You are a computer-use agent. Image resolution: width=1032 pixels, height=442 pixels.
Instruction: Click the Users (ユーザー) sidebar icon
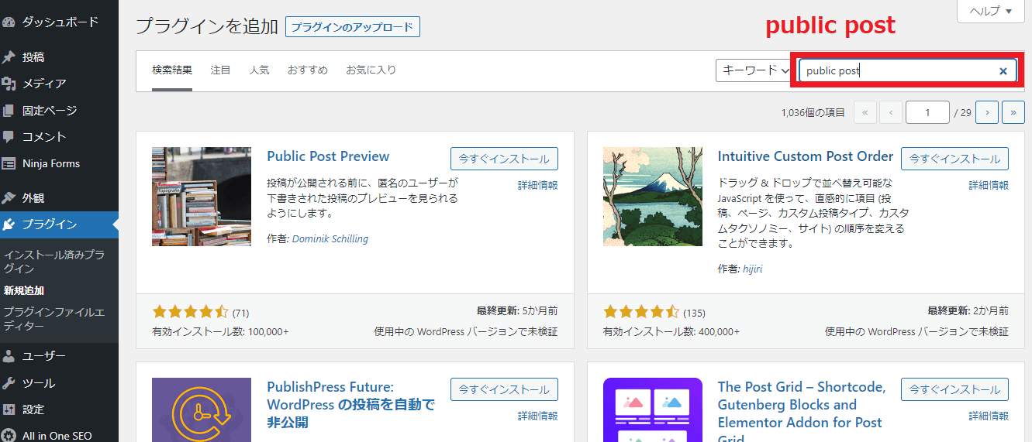(x=9, y=357)
